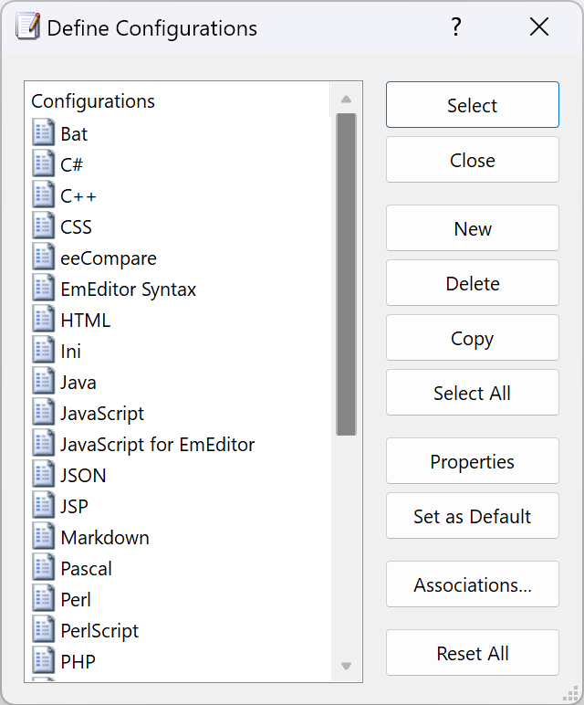Image resolution: width=584 pixels, height=705 pixels.
Task: Select the C++ entry text
Action: [x=78, y=196]
